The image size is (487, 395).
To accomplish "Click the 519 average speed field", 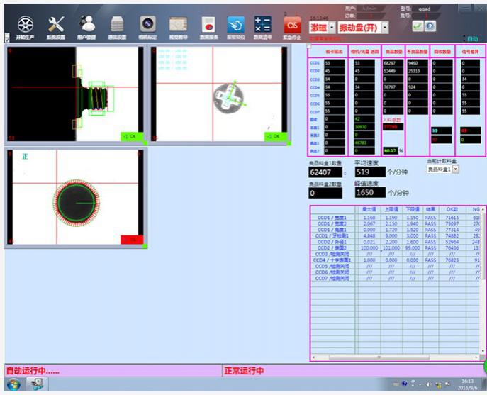I will click(370, 172).
